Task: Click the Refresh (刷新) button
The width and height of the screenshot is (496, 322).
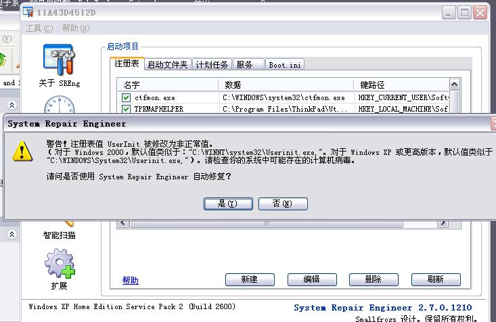Action: pyautogui.click(x=436, y=279)
